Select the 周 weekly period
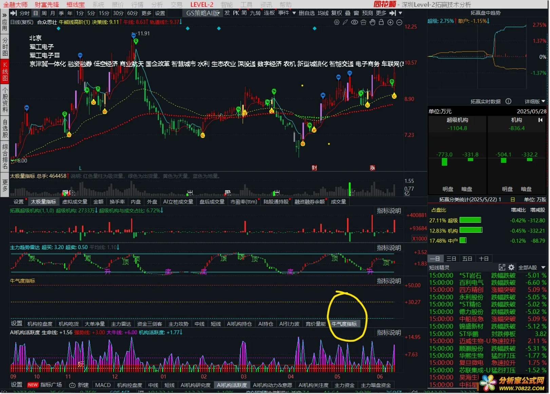This screenshot has width=550, height=394. 44,13
